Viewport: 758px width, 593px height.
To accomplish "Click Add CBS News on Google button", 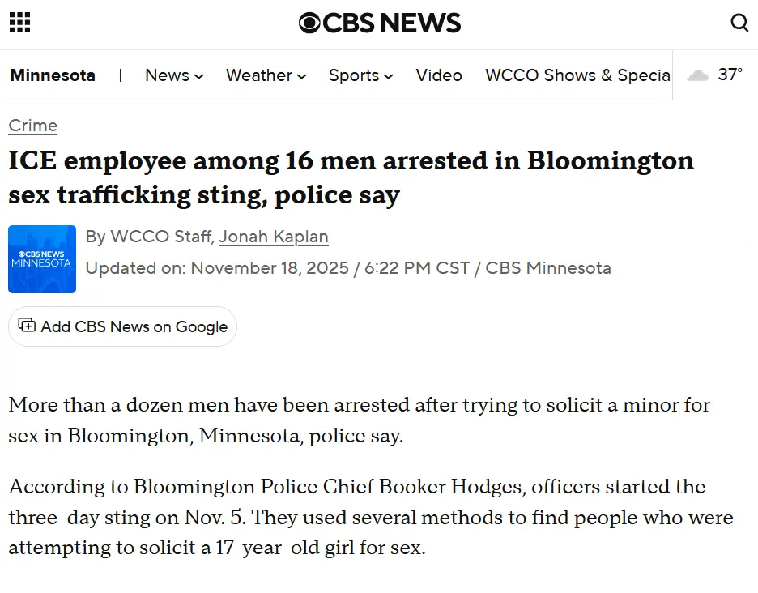I will 123,326.
